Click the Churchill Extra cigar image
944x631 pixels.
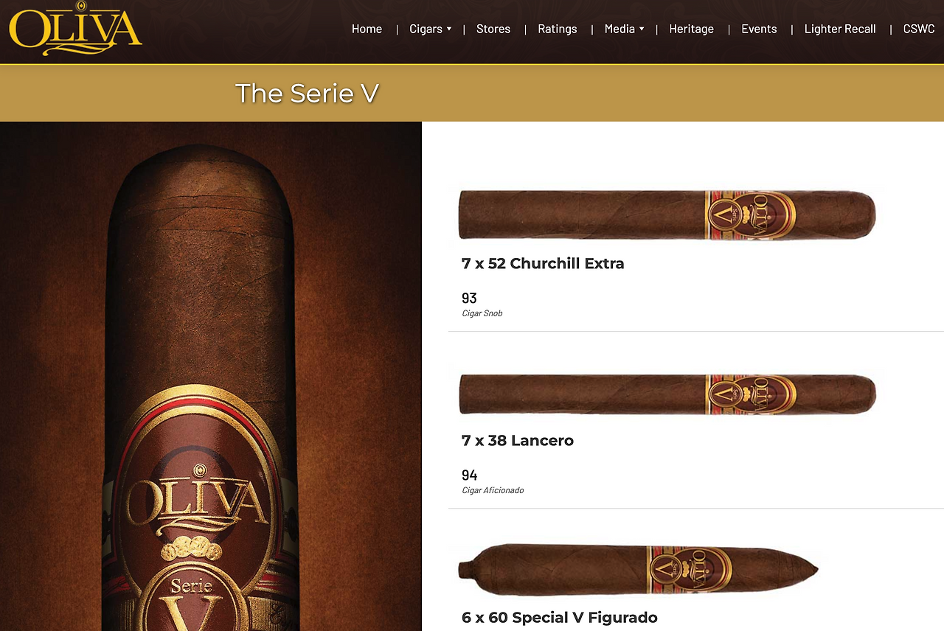(x=667, y=215)
